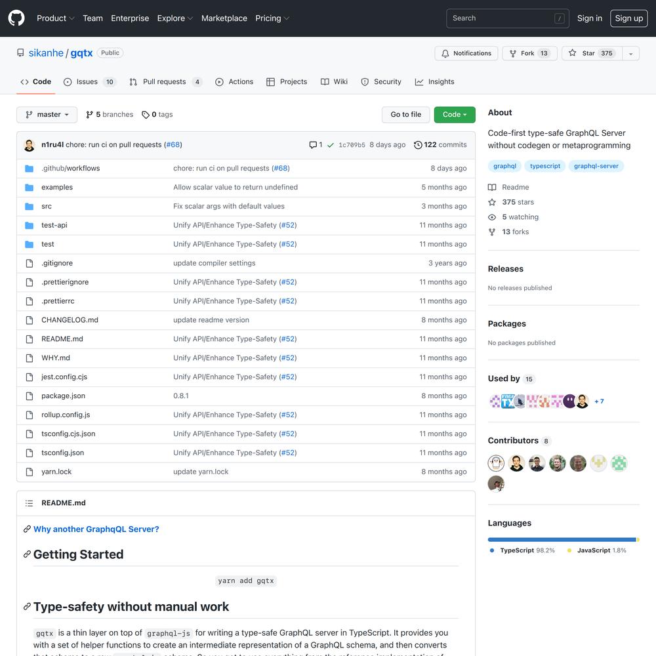656x656 pixels.
Task: Click the eye icon next to watching
Action: (x=492, y=217)
